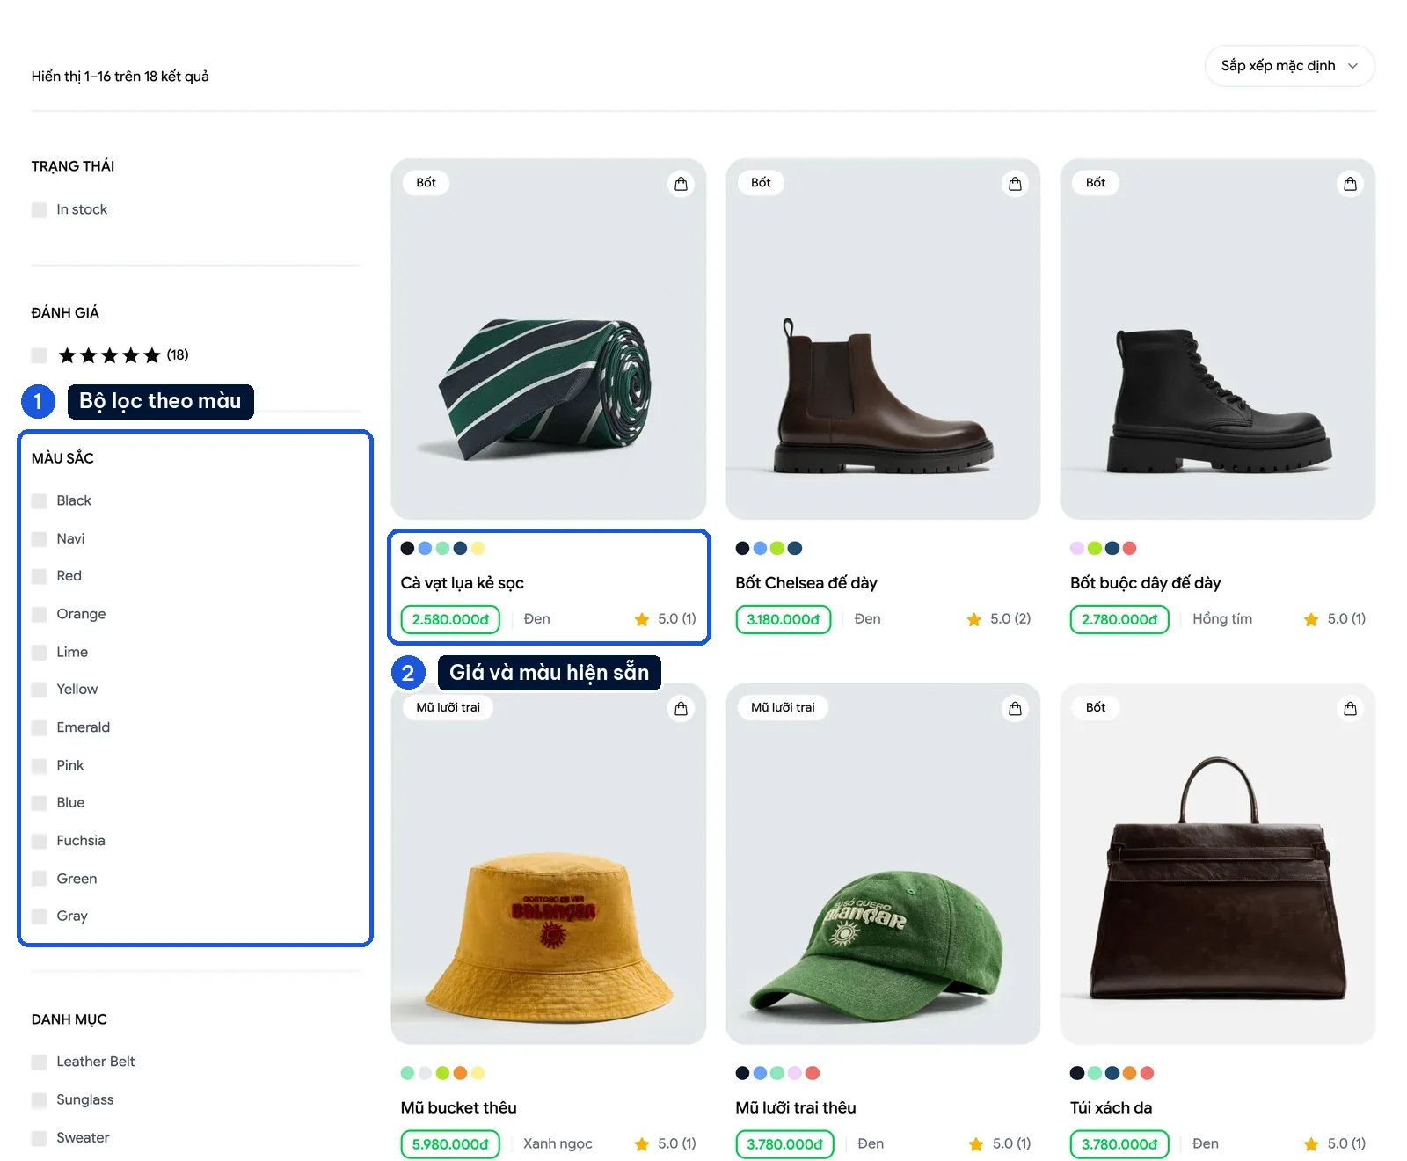
Task: Open the Bốt buộc dây đế dày product link
Action: (1145, 583)
